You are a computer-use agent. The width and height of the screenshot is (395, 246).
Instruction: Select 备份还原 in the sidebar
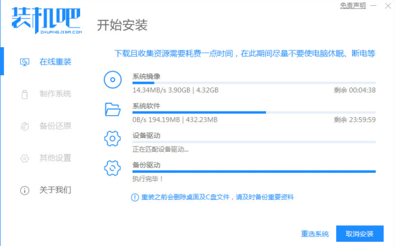pyautogui.click(x=55, y=126)
